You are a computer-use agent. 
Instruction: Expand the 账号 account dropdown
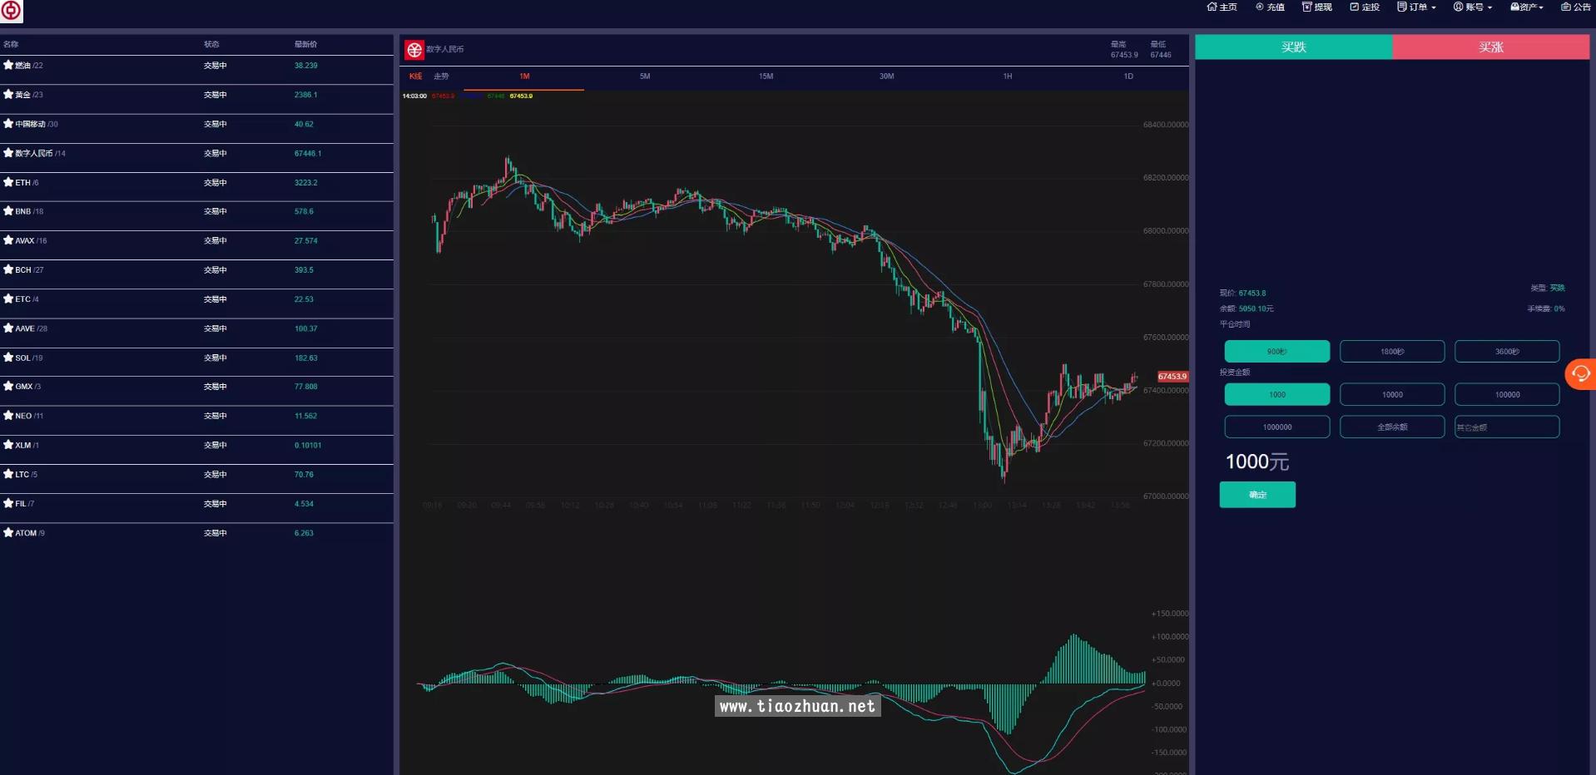[1473, 7]
